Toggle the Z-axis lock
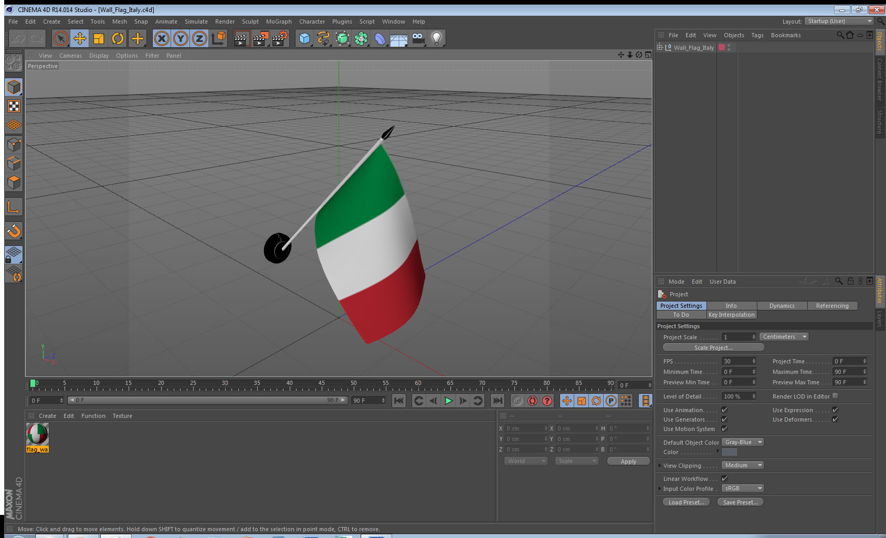886x538 pixels. click(199, 38)
